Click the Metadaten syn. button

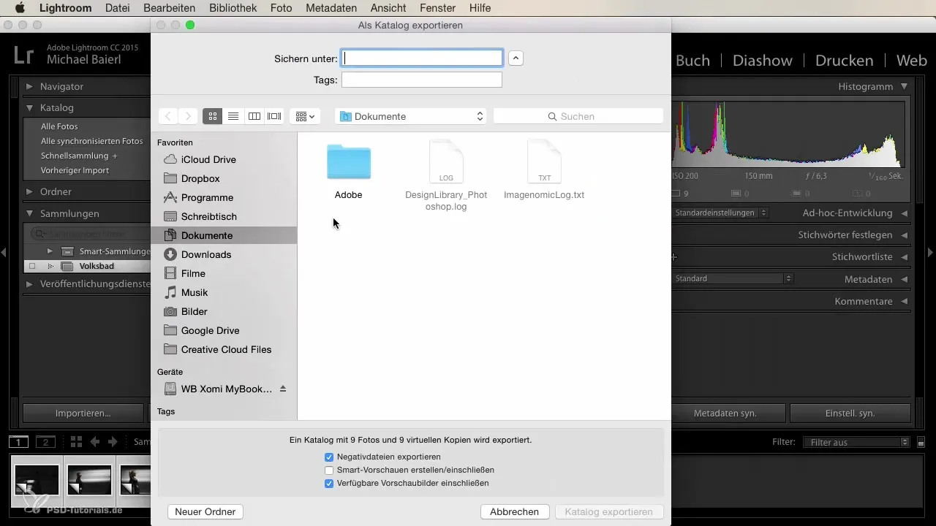point(725,413)
